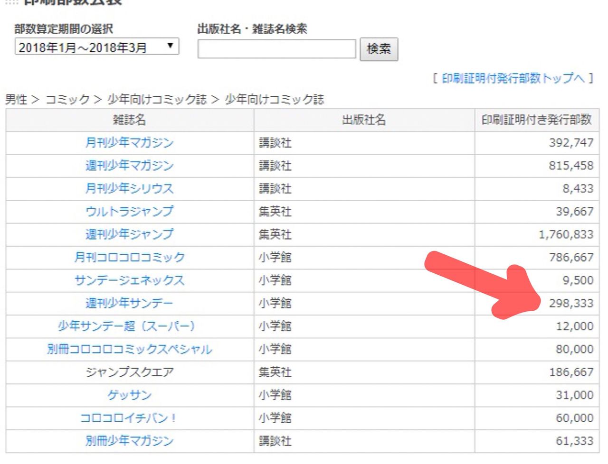Image resolution: width=608 pixels, height=464 pixels.
Task: Select the circulation value 12,000
Action: tap(575, 326)
